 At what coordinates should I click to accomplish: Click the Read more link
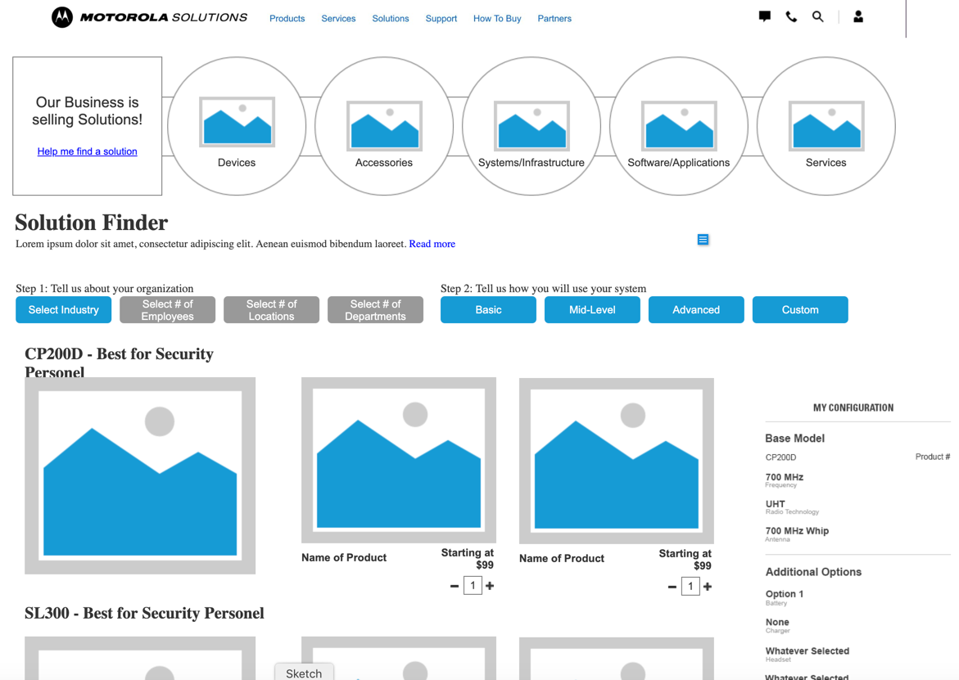[432, 243]
